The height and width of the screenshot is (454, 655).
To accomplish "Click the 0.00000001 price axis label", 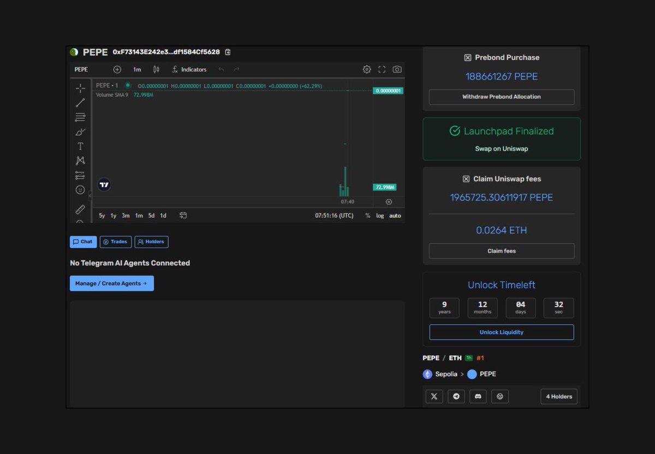I will tap(388, 90).
